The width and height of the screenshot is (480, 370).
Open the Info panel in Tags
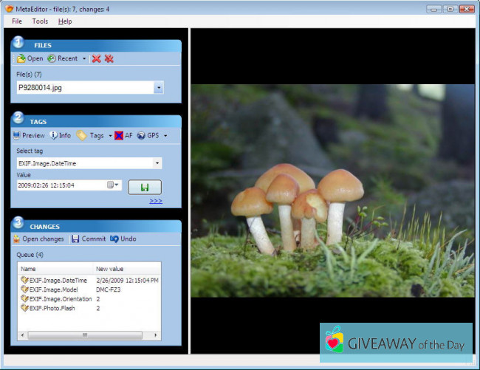pos(60,136)
